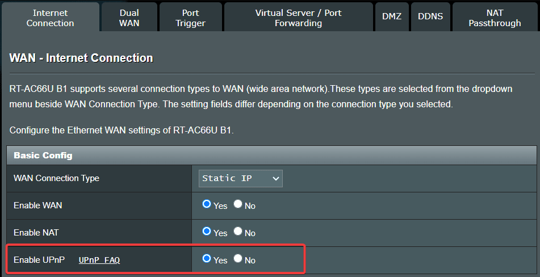The image size is (540, 277).
Task: Disable UPnP by choosing No
Action: [x=238, y=259]
